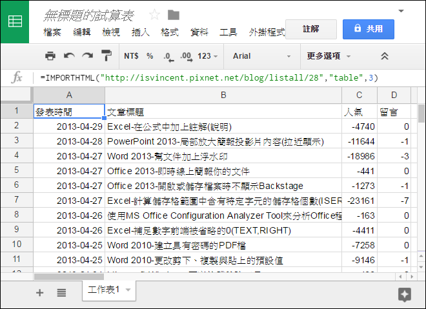Select cell 文章標題 in B1
Screen dimensions: 426x309
point(223,112)
